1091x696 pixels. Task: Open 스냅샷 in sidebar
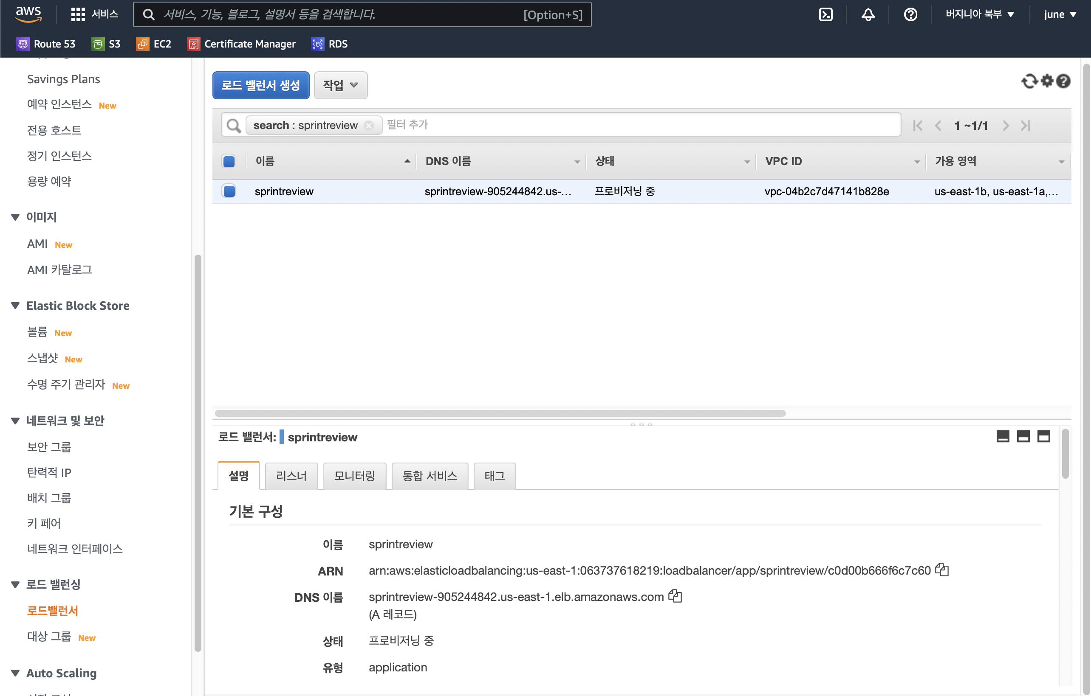pos(42,358)
